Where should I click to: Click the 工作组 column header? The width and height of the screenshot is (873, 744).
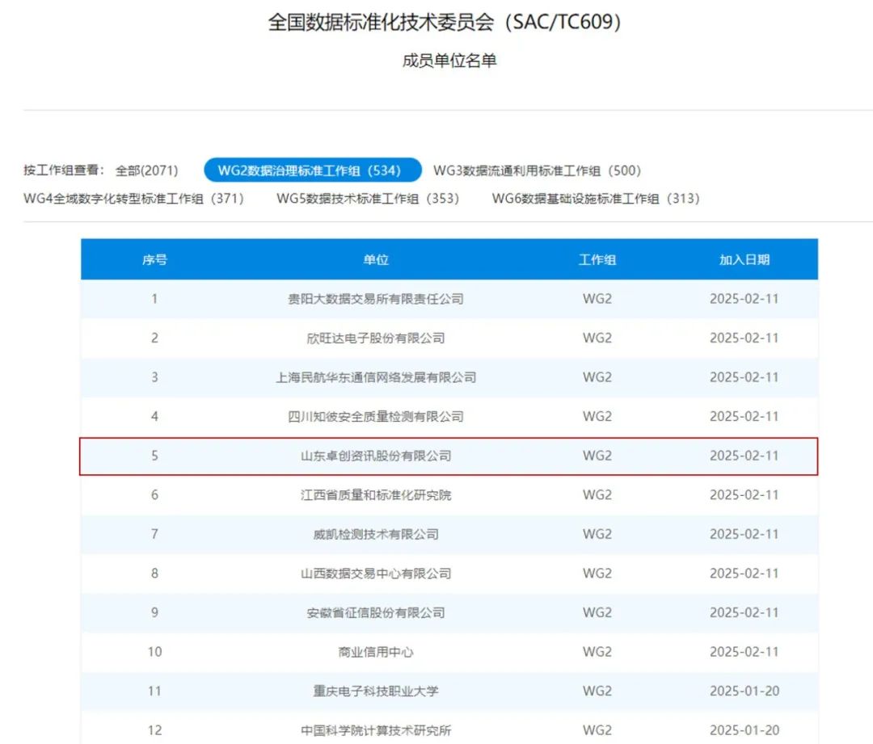[597, 260]
